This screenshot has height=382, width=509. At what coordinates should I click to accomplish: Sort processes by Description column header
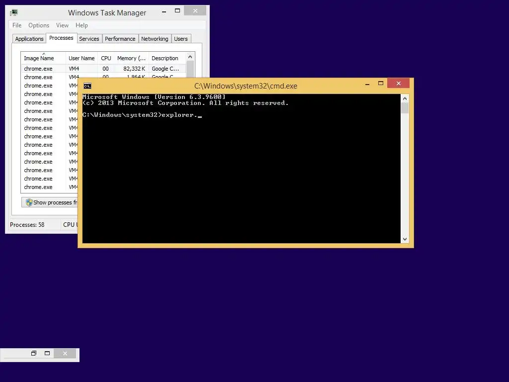[167, 58]
